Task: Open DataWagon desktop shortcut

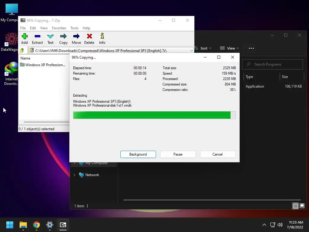Action: [x=10, y=42]
